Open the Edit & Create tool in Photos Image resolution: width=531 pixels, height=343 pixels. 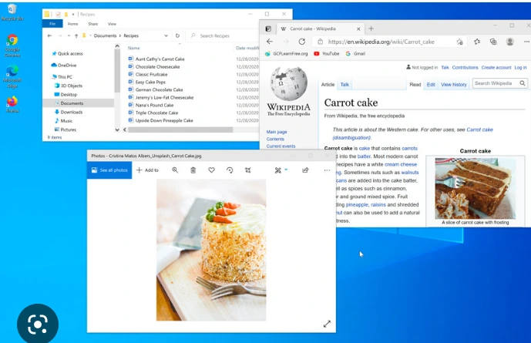[x=278, y=170]
